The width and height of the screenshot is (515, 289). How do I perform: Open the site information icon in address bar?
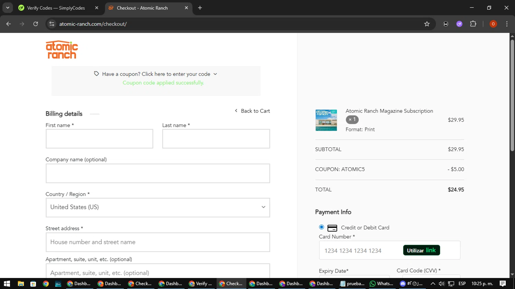coord(52,24)
